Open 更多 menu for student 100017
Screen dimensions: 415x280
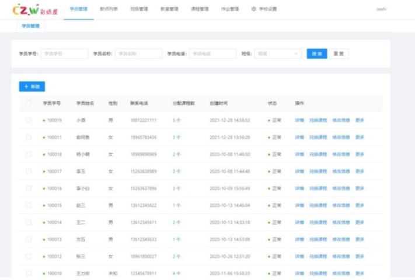click(360, 171)
